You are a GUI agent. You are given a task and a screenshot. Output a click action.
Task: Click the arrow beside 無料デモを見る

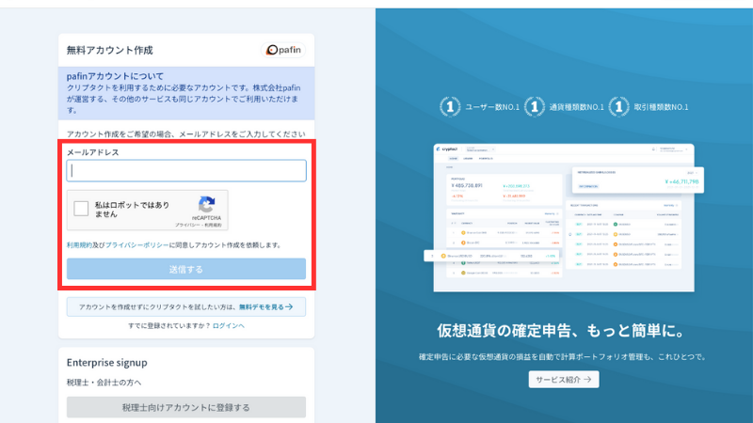click(x=290, y=306)
